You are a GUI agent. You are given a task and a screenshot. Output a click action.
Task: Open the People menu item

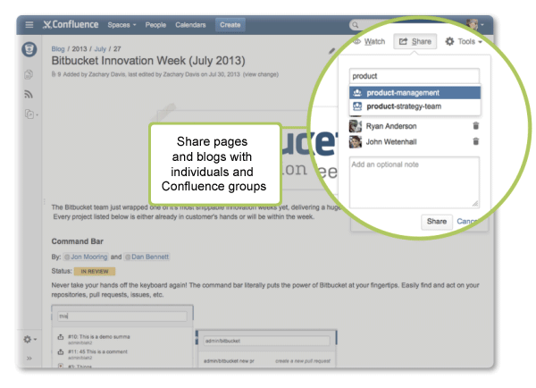(x=155, y=25)
